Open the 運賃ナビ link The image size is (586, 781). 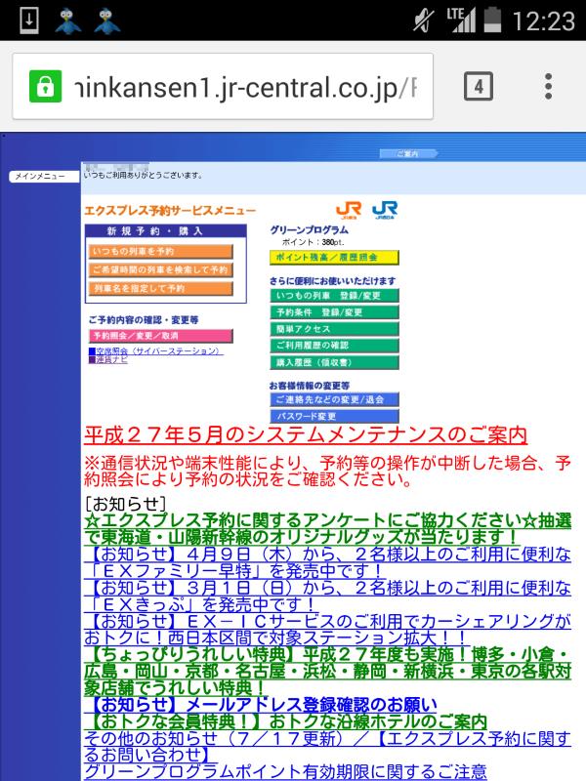tap(108, 359)
